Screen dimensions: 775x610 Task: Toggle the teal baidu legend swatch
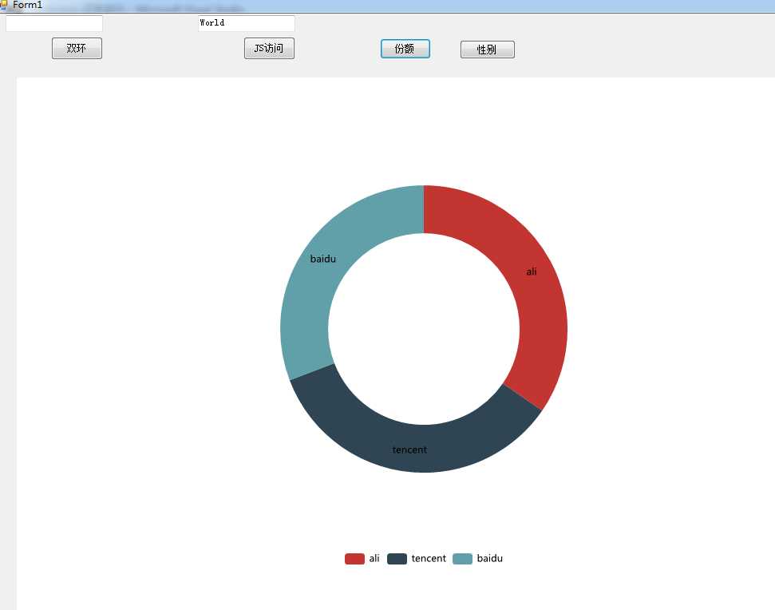[462, 559]
